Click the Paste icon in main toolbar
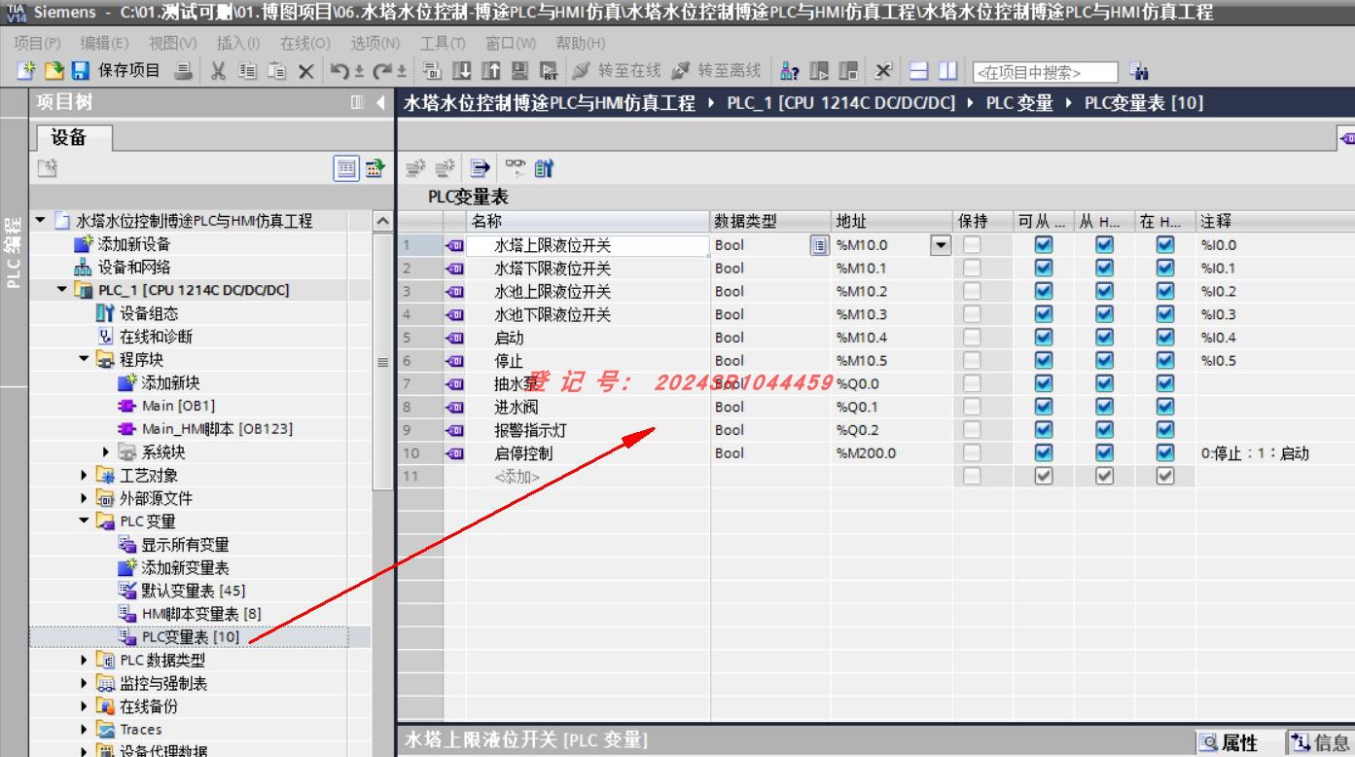Screen dimensions: 1355x757 (x=276, y=71)
